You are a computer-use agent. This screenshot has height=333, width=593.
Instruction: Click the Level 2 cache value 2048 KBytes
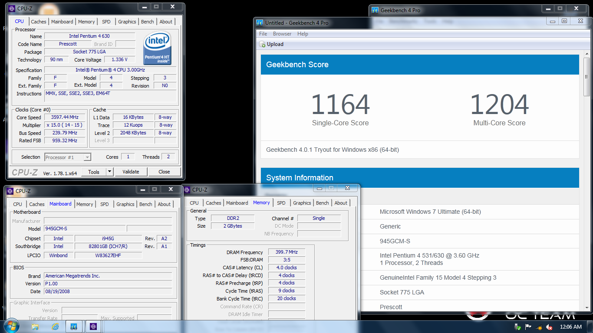click(134, 133)
